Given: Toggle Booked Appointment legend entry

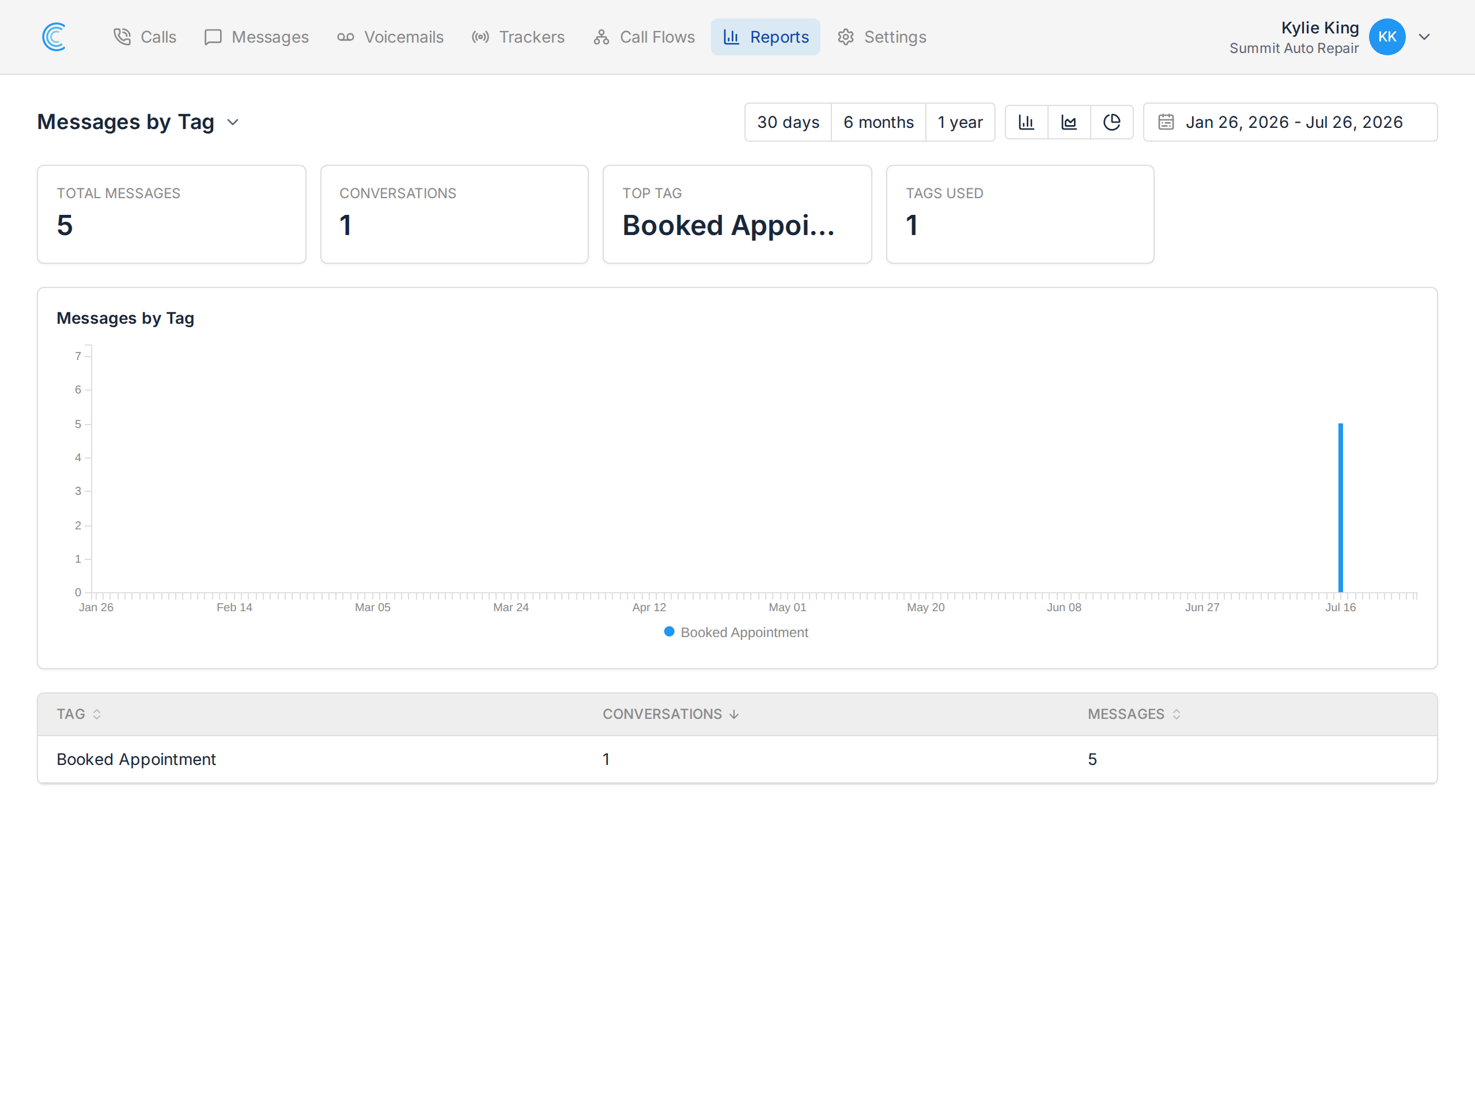Looking at the screenshot, I should point(736,632).
